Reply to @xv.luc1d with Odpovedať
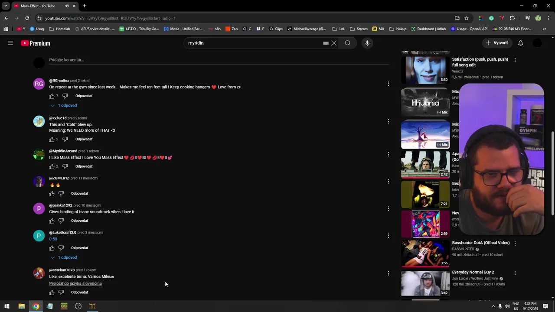This screenshot has width=555, height=312. (x=84, y=139)
